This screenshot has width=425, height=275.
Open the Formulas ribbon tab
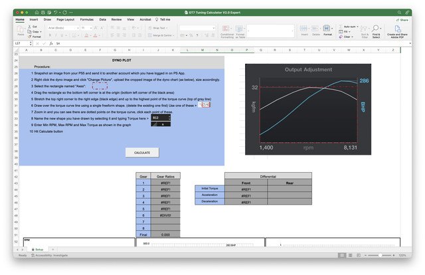point(87,20)
